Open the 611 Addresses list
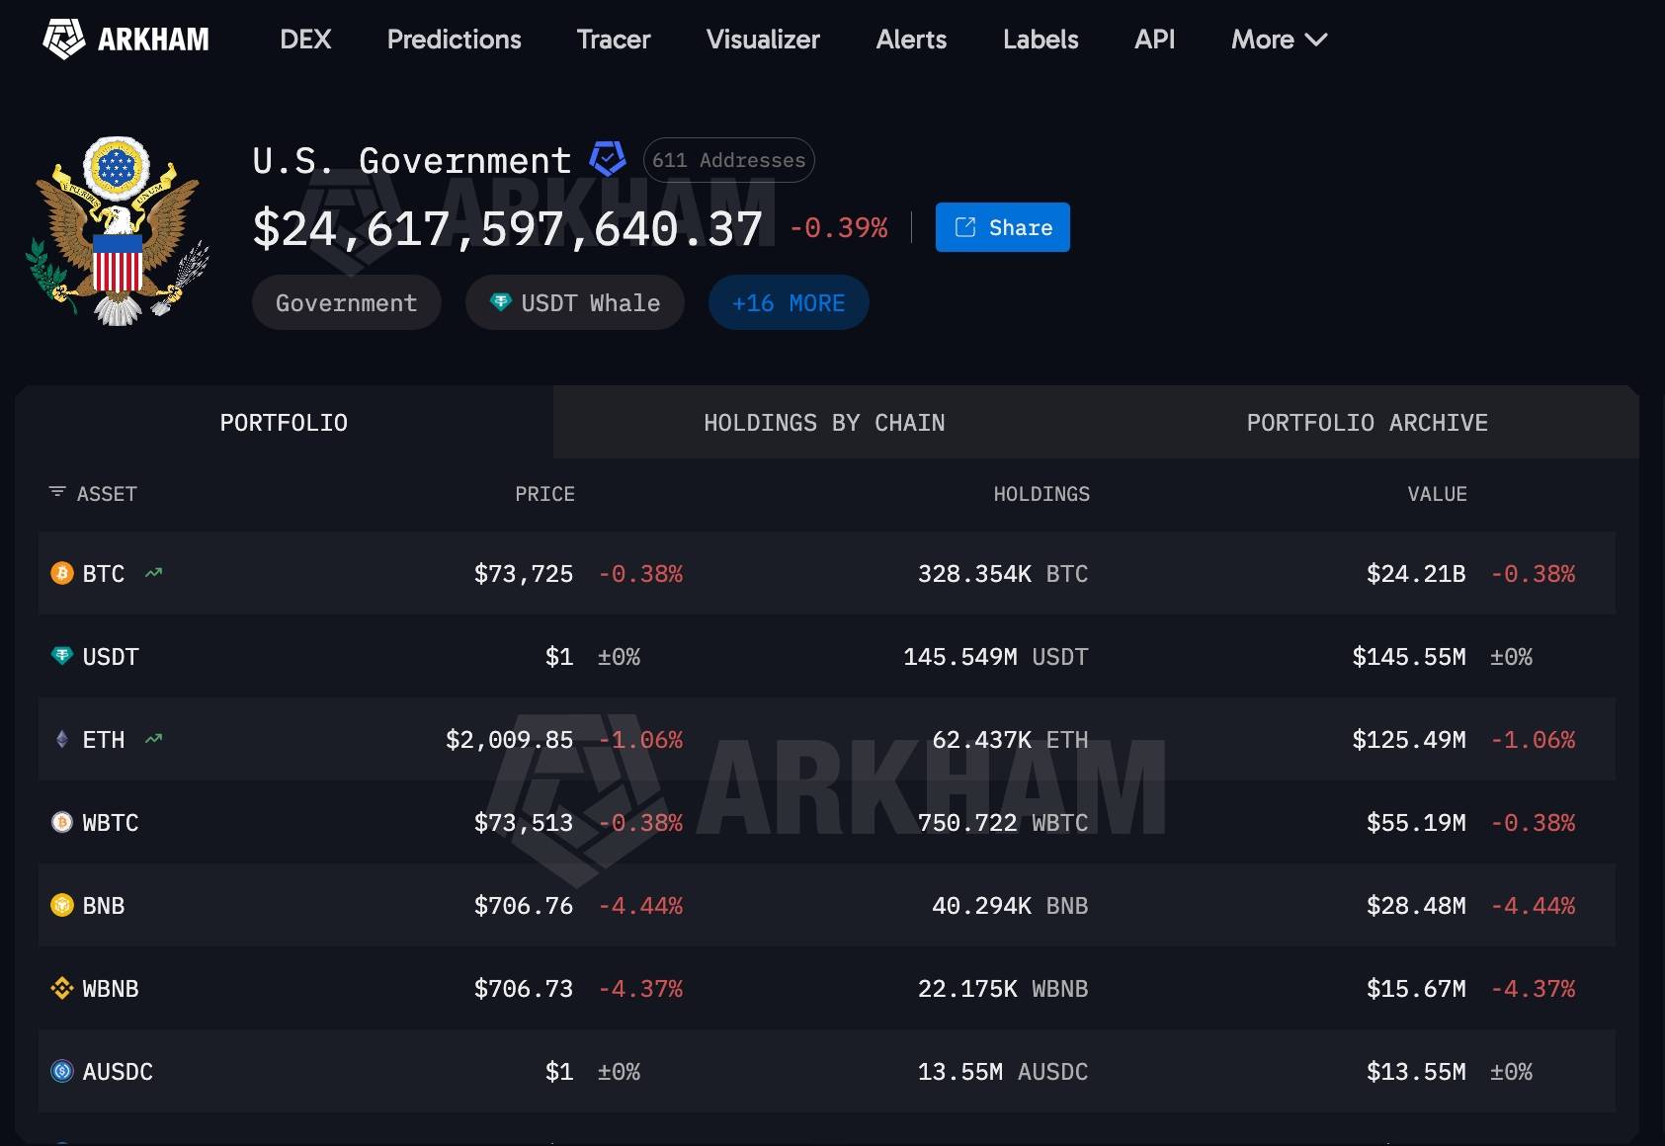This screenshot has width=1665, height=1146. [x=728, y=160]
